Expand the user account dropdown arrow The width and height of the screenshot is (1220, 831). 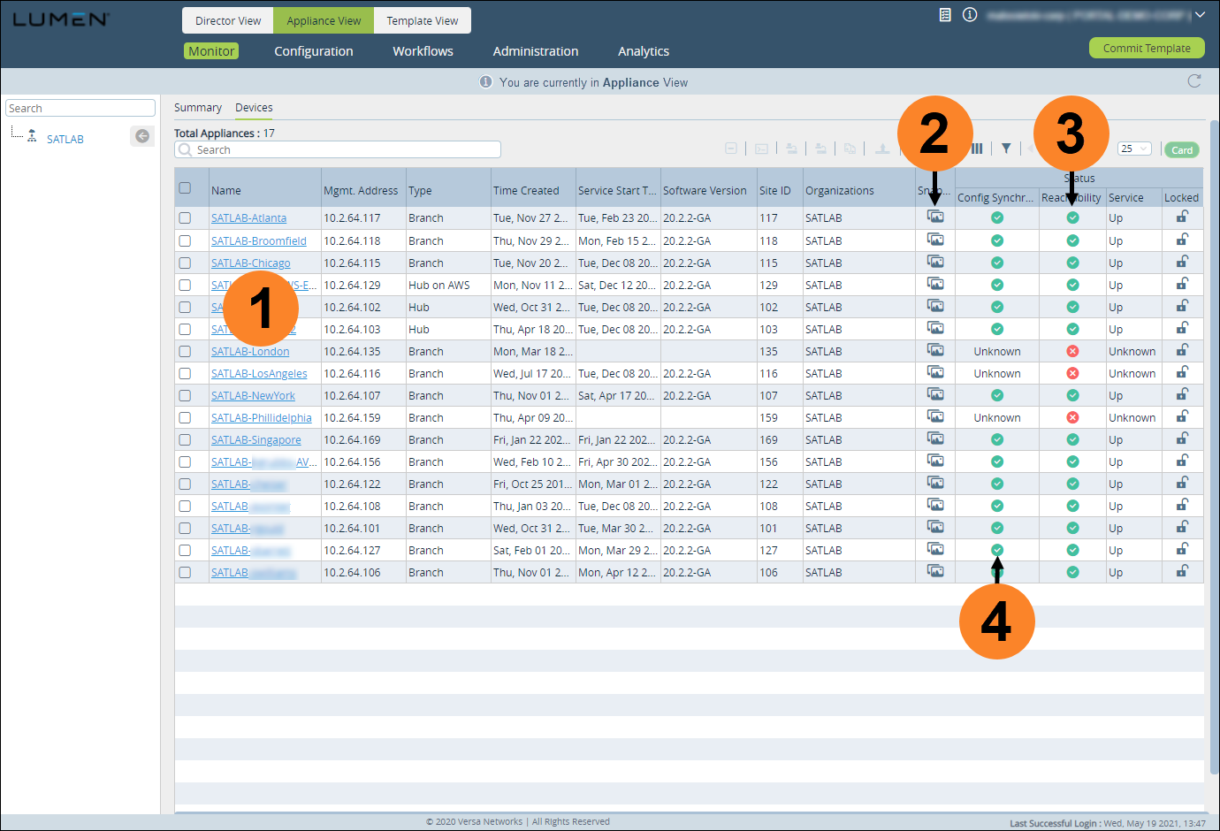tap(1200, 15)
